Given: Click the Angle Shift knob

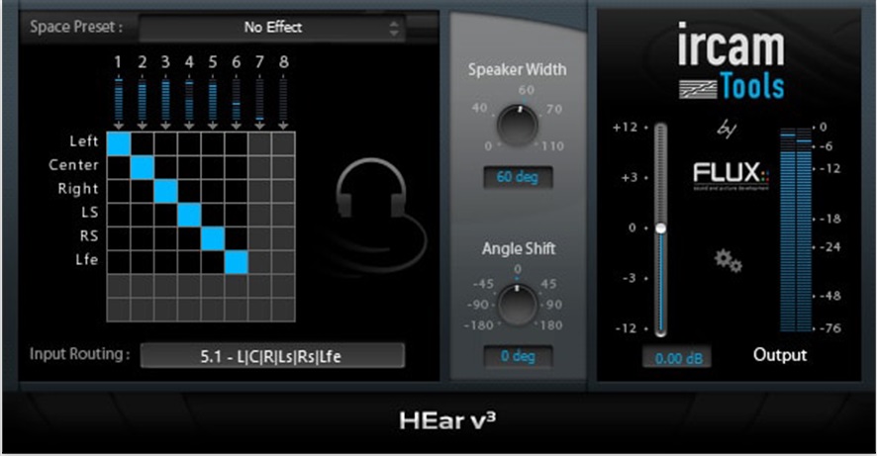Looking at the screenshot, I should click(x=518, y=305).
